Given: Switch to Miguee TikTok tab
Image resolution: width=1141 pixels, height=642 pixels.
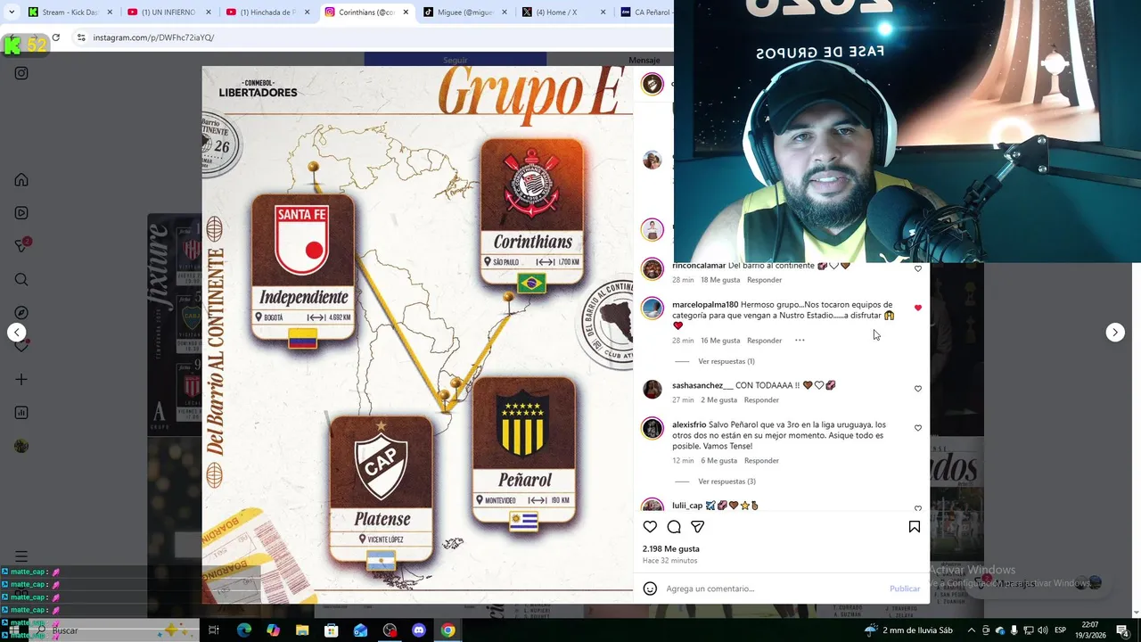Looking at the screenshot, I should 466,12.
